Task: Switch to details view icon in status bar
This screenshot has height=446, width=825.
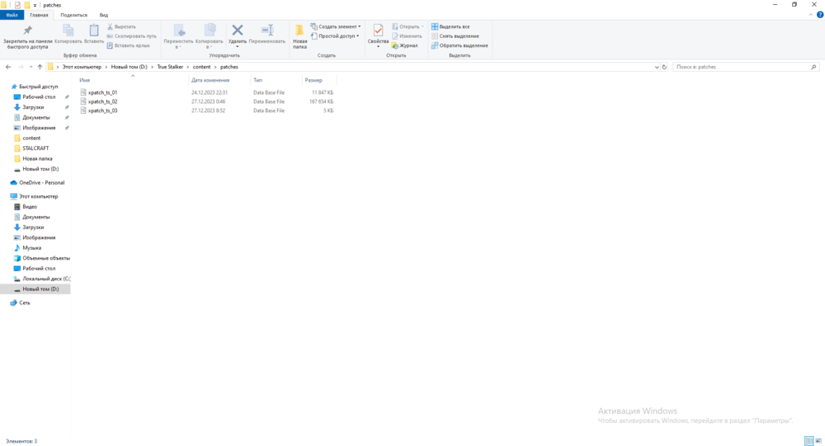Action: pyautogui.click(x=809, y=441)
